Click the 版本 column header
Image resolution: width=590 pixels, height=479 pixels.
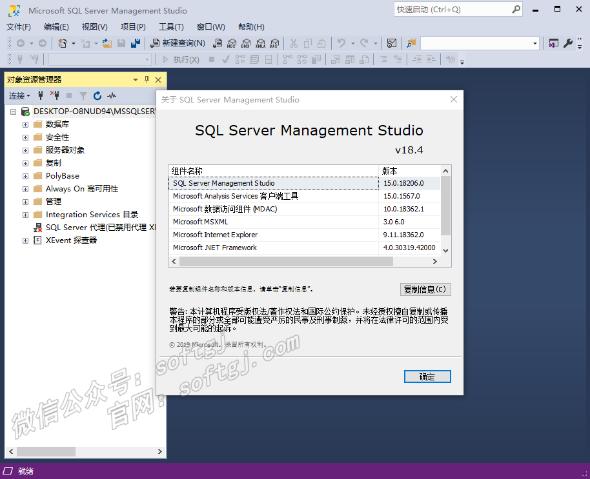click(409, 171)
